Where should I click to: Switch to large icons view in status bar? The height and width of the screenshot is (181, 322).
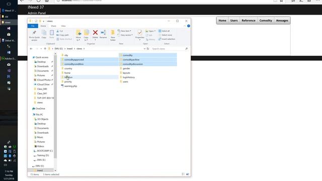point(188,174)
